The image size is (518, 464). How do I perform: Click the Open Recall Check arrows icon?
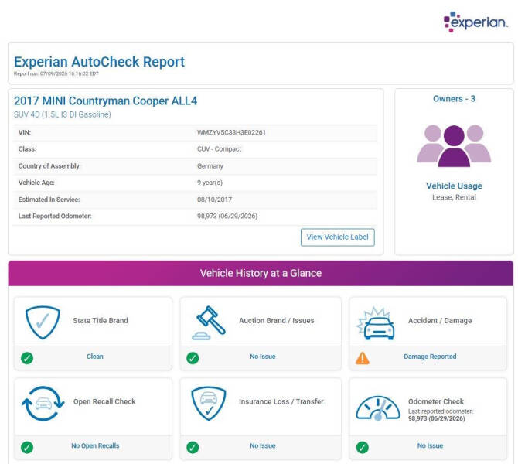(43, 404)
